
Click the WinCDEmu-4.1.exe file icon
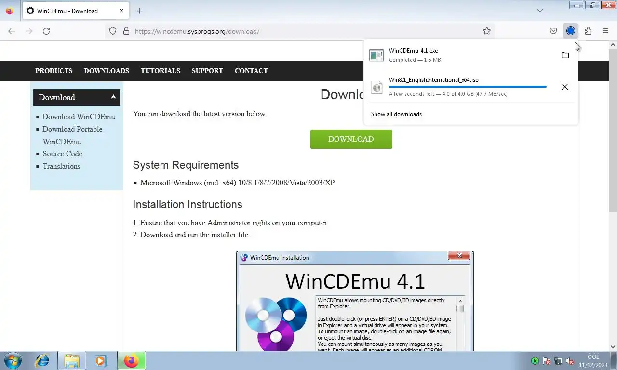(376, 55)
